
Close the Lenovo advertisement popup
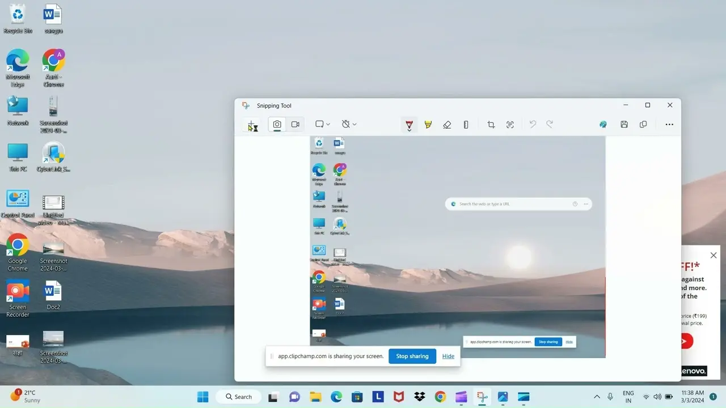[x=714, y=256]
